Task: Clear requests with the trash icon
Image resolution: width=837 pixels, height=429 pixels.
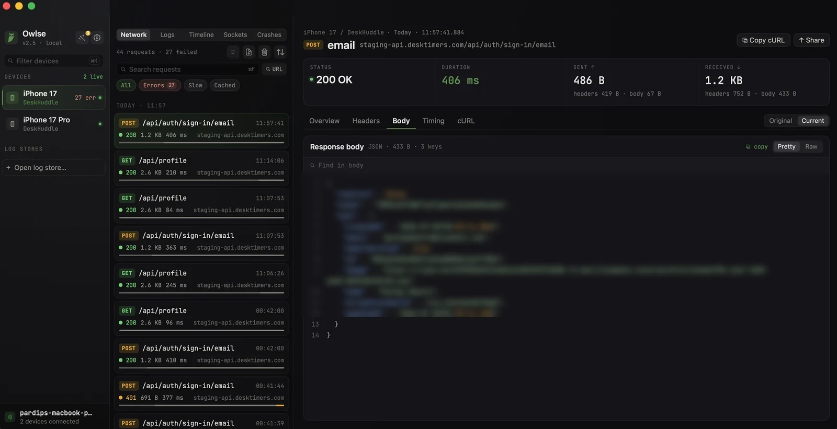Action: 265,52
